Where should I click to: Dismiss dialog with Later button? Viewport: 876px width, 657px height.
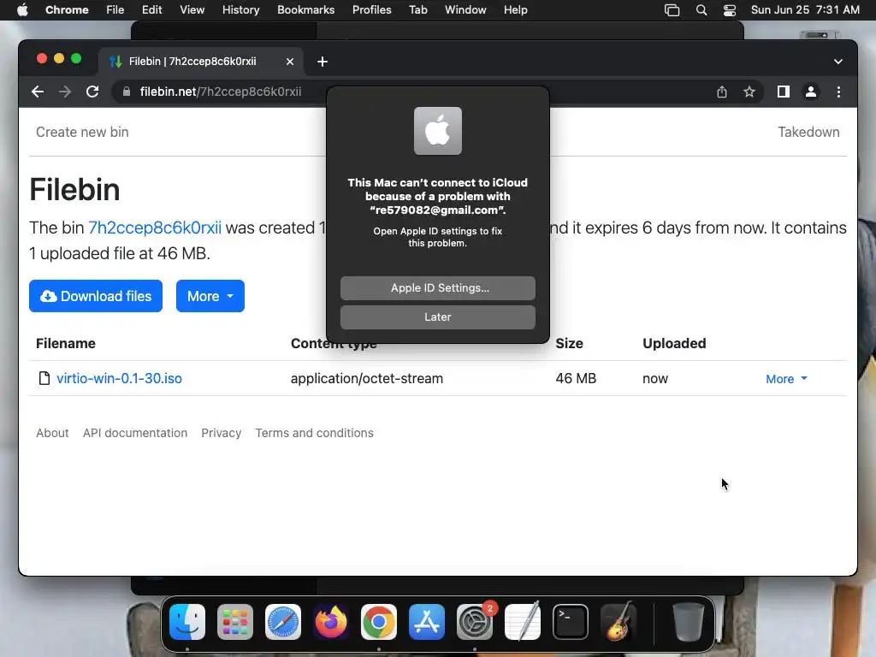[437, 317]
